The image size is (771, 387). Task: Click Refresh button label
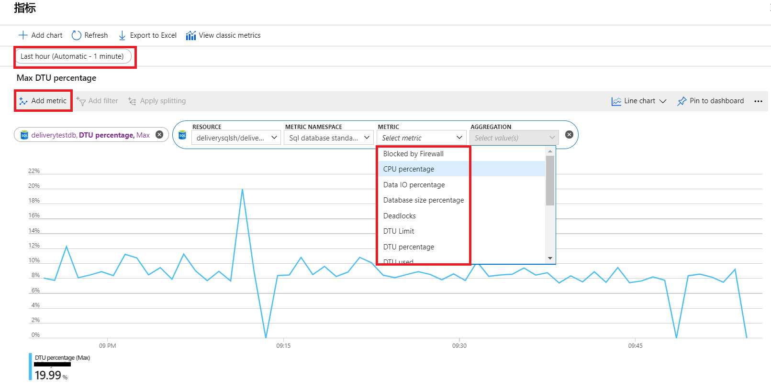tap(96, 35)
